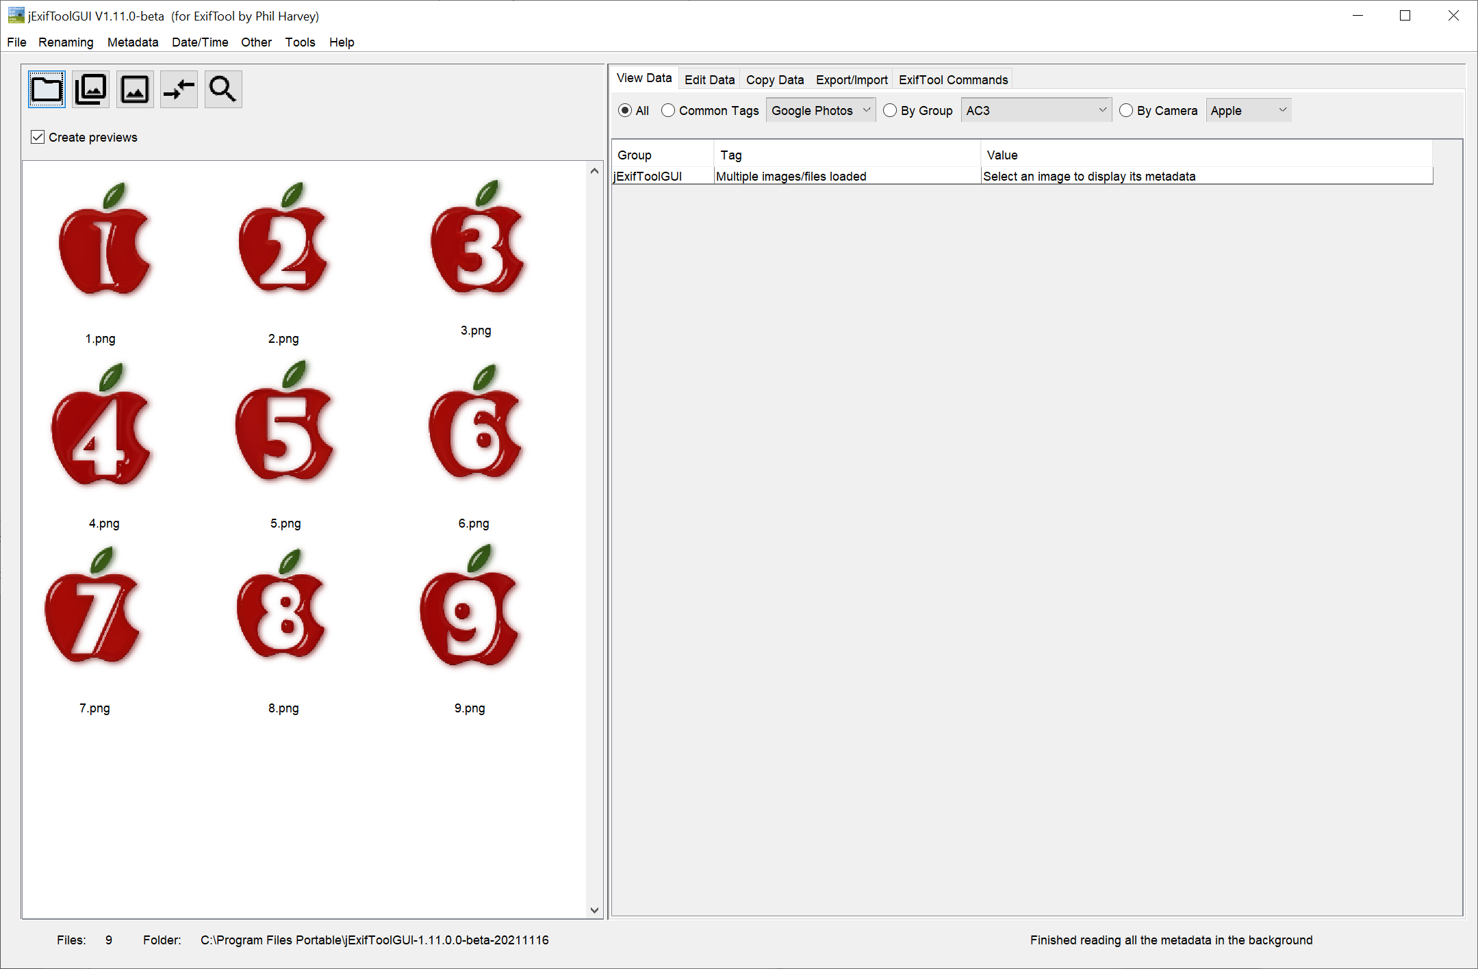Switch to the Edit Data tab
Viewport: 1478px width, 969px height.
(709, 79)
